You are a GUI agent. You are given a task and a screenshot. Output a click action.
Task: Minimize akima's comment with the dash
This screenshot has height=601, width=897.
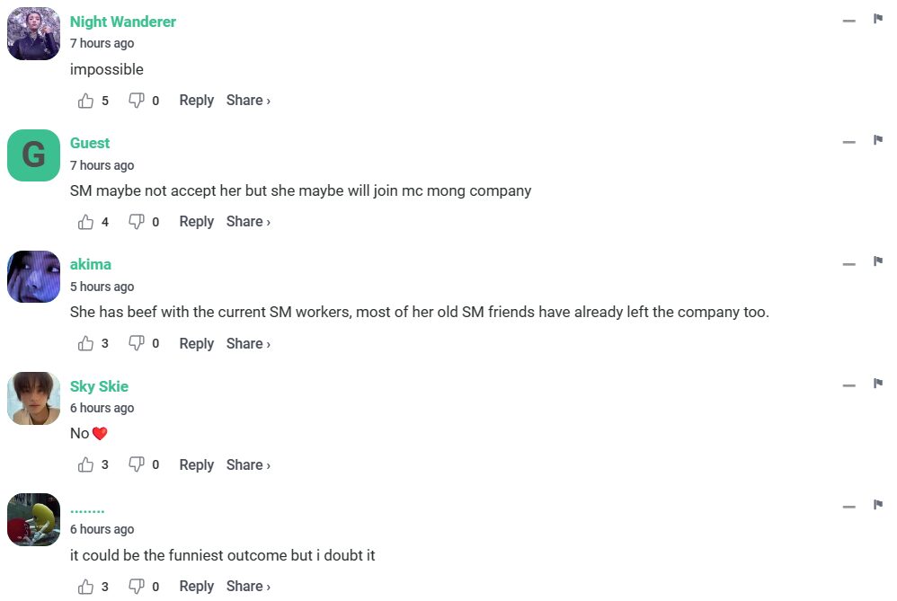[848, 263]
